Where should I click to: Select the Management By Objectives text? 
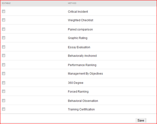point(85,74)
